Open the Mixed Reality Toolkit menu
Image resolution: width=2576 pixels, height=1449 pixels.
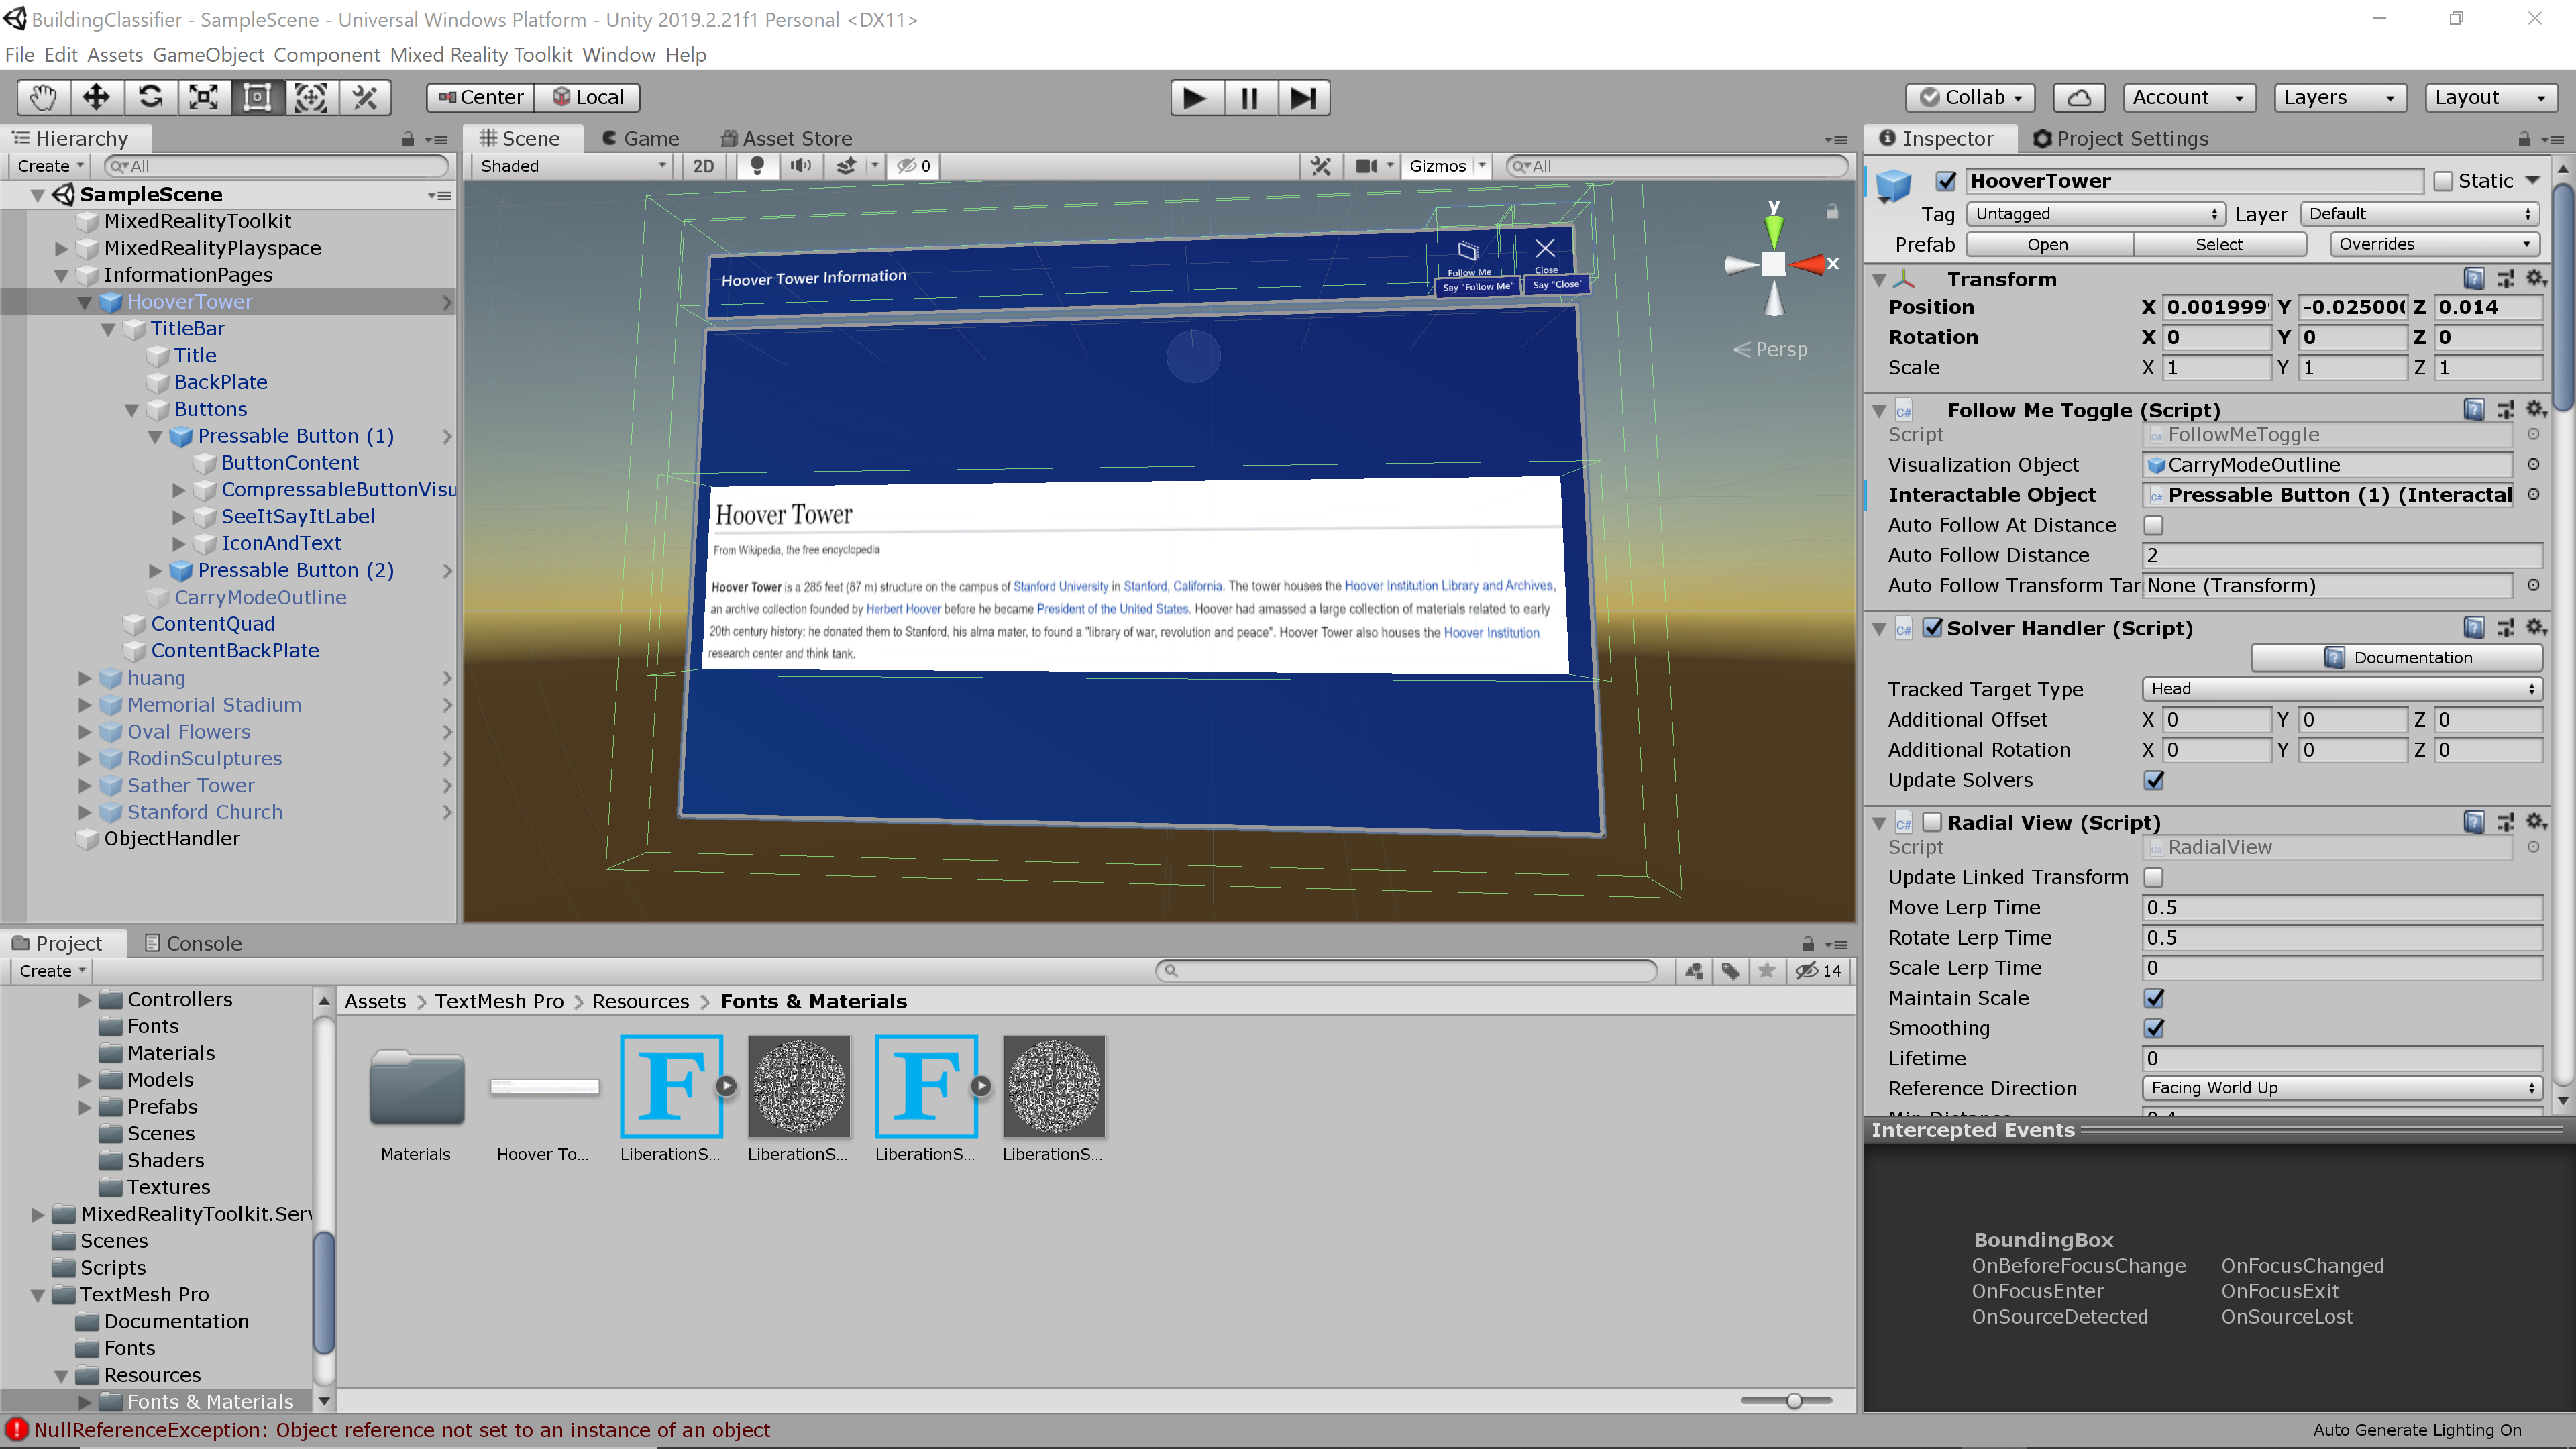[x=481, y=55]
